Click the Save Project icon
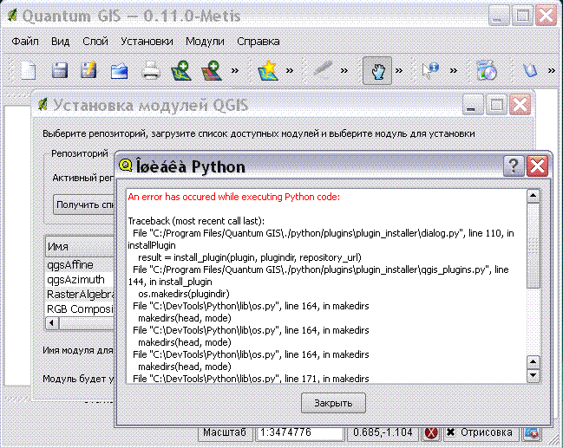563x448 pixels. click(60, 71)
